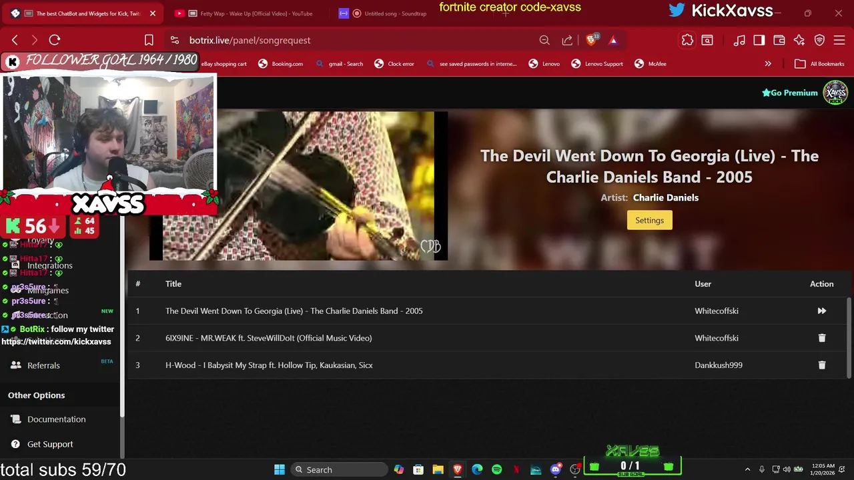The width and height of the screenshot is (854, 480).
Task: Reload the botrix.live page
Action: pos(55,40)
